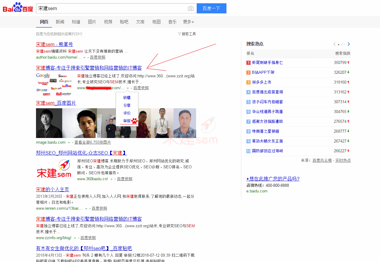Choose 分享 in the popup menu
The height and width of the screenshot is (262, 380).
point(127,105)
